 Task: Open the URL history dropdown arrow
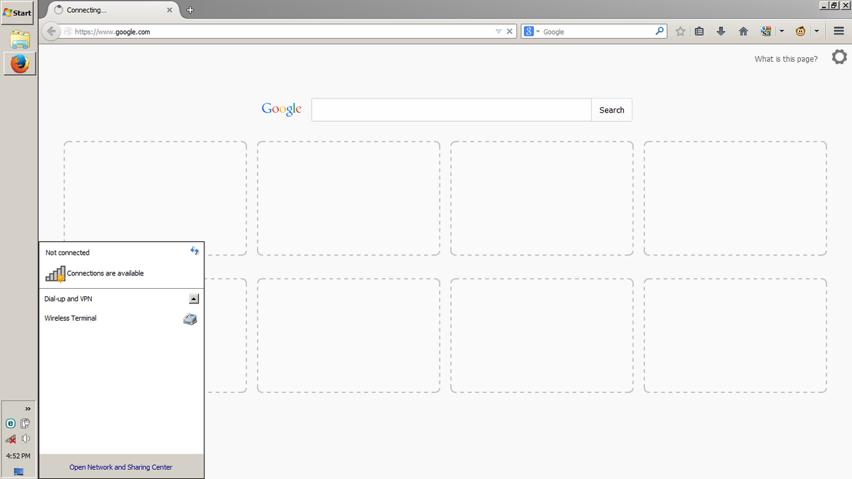pyautogui.click(x=499, y=31)
